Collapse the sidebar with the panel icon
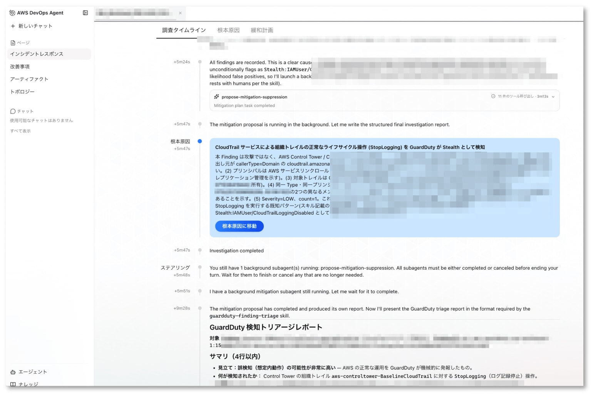The width and height of the screenshot is (593, 397). click(x=85, y=13)
